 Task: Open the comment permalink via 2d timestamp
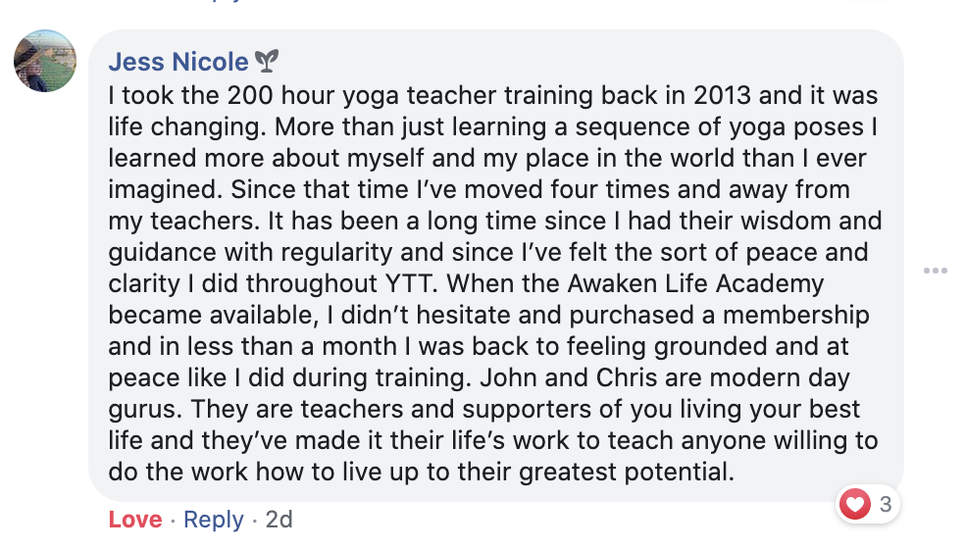[x=279, y=520]
